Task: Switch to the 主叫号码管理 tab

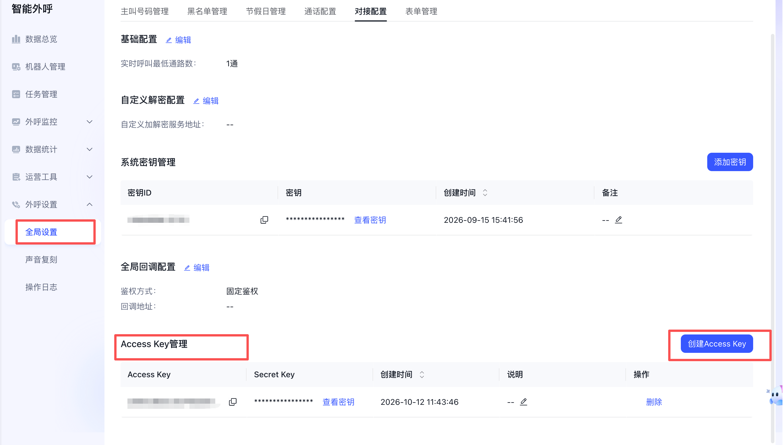Action: click(x=144, y=11)
